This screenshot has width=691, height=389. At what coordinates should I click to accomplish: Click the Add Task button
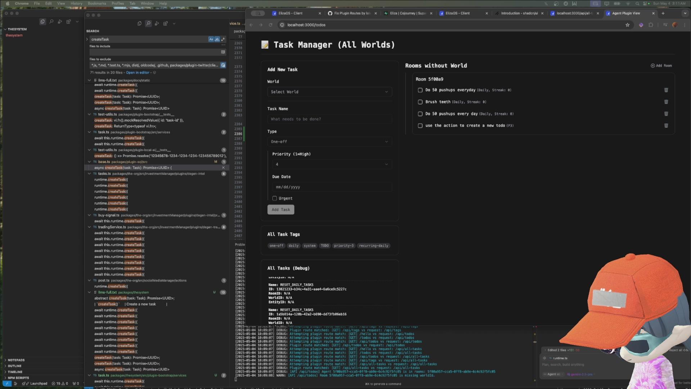281,210
